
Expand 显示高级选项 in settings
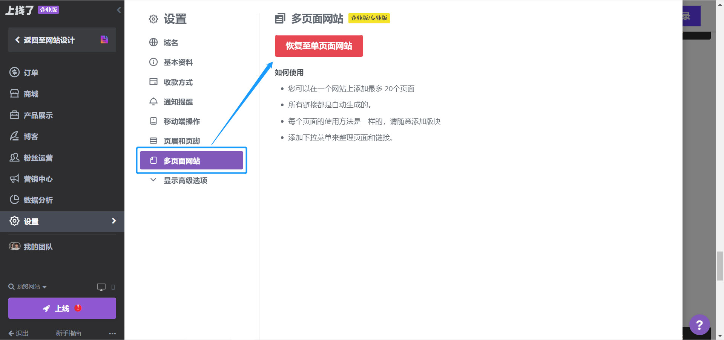[185, 180]
